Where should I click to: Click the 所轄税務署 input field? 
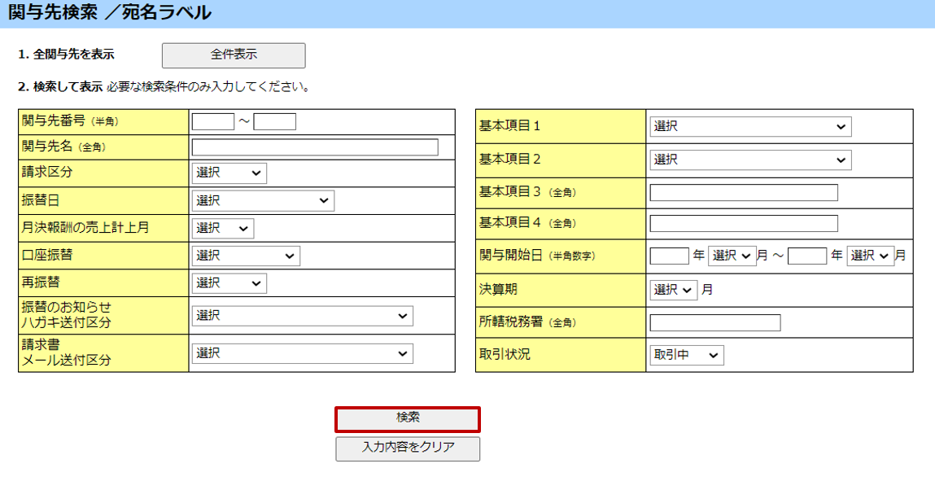(x=714, y=323)
